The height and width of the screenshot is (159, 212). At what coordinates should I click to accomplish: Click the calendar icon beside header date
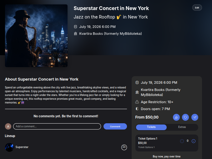[75, 27]
